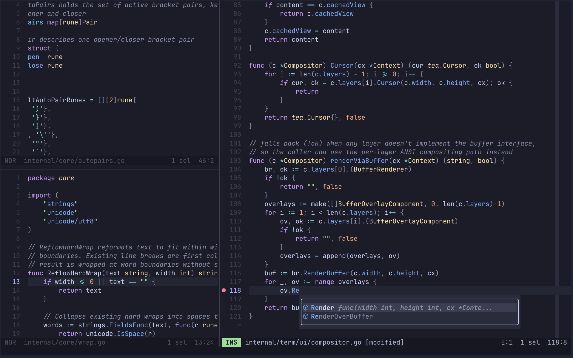The height and width of the screenshot is (358, 573).
Task: Click internal/term/ui/compositor.go file name in statusline
Action: coord(303,342)
